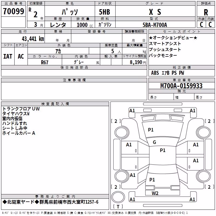Click the overall evaluation score R
Screen dimensions: 216x216
206,12
